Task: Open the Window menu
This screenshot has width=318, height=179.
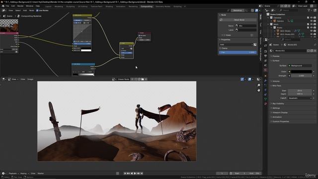Action: [30, 6]
